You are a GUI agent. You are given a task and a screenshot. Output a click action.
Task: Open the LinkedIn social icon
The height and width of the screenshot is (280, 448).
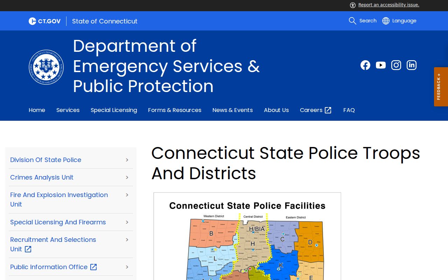412,65
